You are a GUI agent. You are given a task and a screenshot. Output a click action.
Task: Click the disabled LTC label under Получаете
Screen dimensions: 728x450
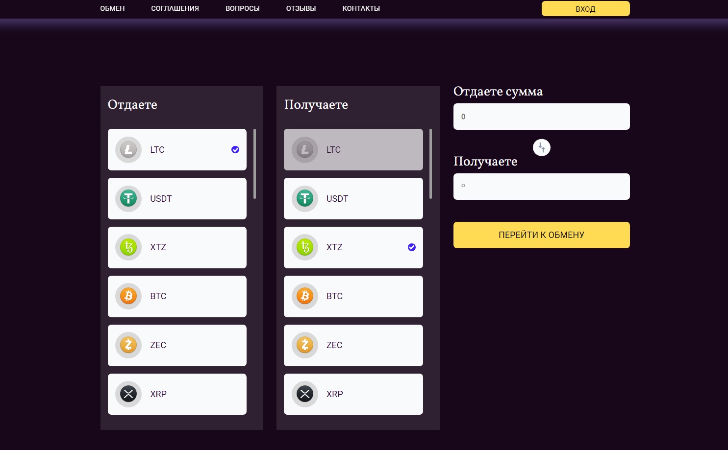pos(333,150)
